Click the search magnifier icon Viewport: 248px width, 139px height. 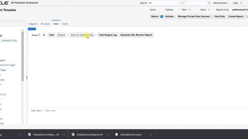point(209,3)
